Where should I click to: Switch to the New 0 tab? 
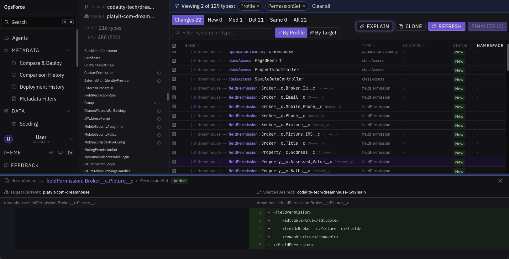[215, 20]
